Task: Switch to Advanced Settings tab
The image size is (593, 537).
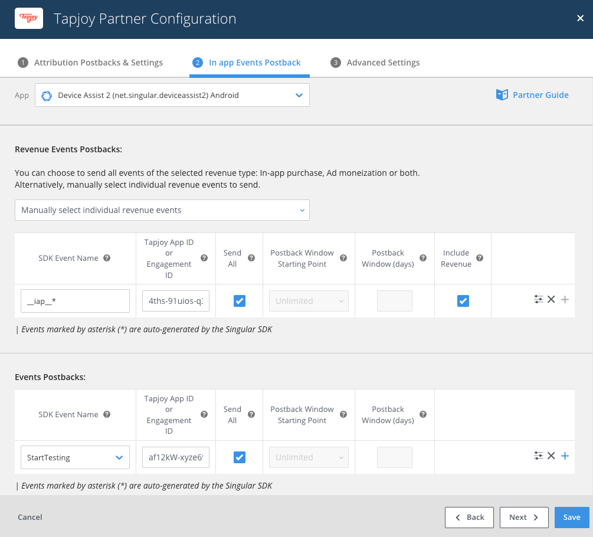Action: [375, 63]
